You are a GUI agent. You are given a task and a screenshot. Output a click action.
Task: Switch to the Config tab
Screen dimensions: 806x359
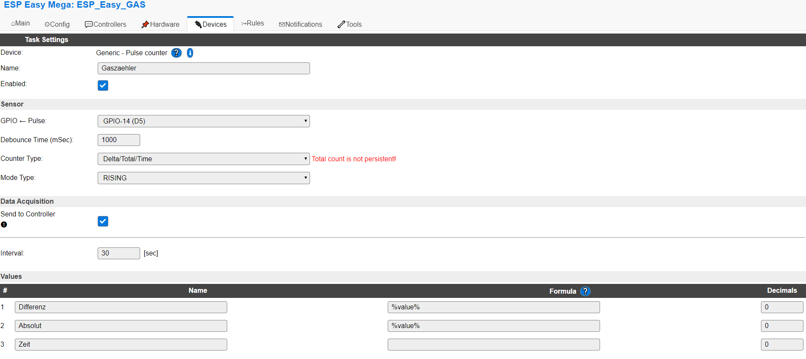[57, 24]
